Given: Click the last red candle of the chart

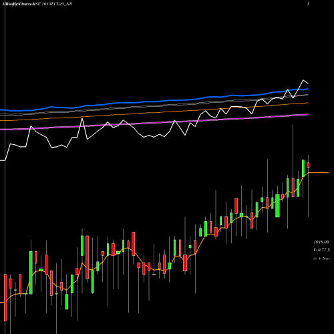Looking at the screenshot, I should pyautogui.click(x=308, y=165).
